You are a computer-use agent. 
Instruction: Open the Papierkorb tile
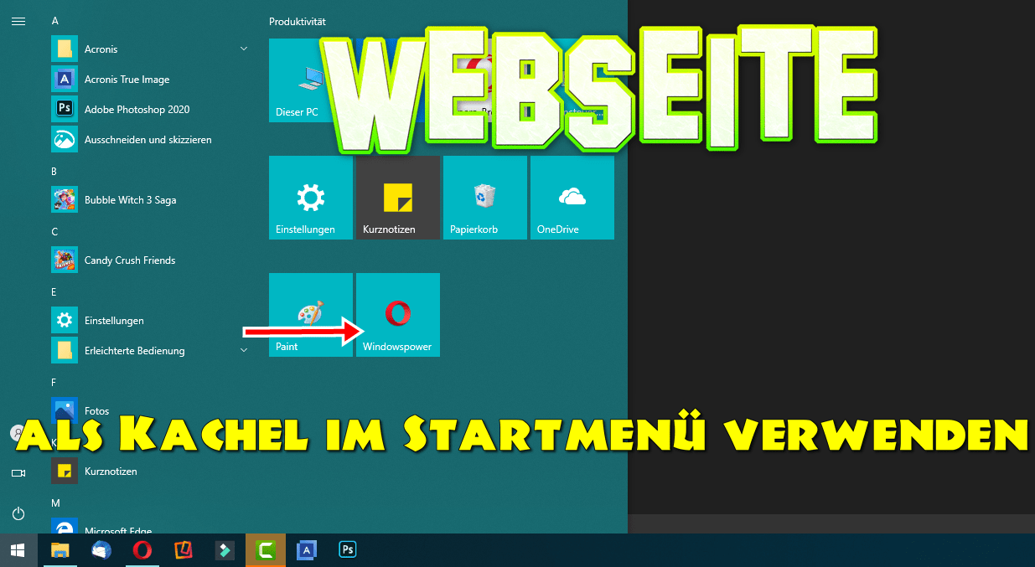[x=485, y=198]
